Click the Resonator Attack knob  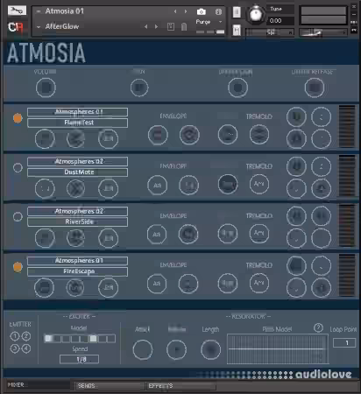143,349
